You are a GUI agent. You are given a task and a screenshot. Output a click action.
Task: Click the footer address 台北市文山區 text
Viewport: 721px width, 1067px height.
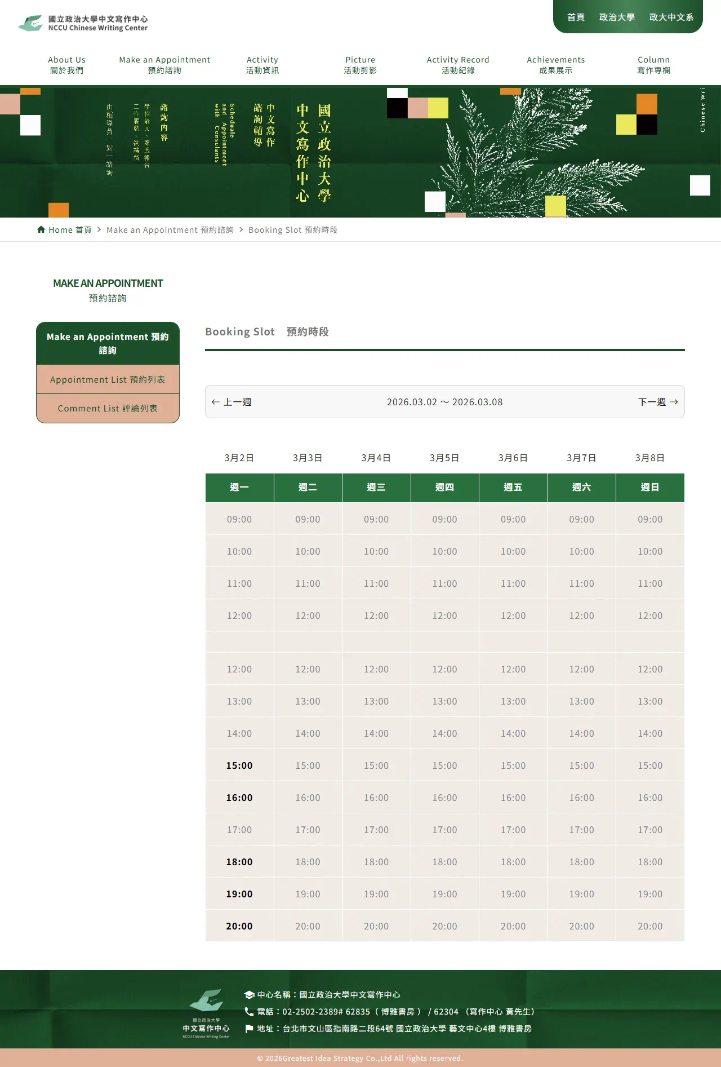(x=394, y=1029)
